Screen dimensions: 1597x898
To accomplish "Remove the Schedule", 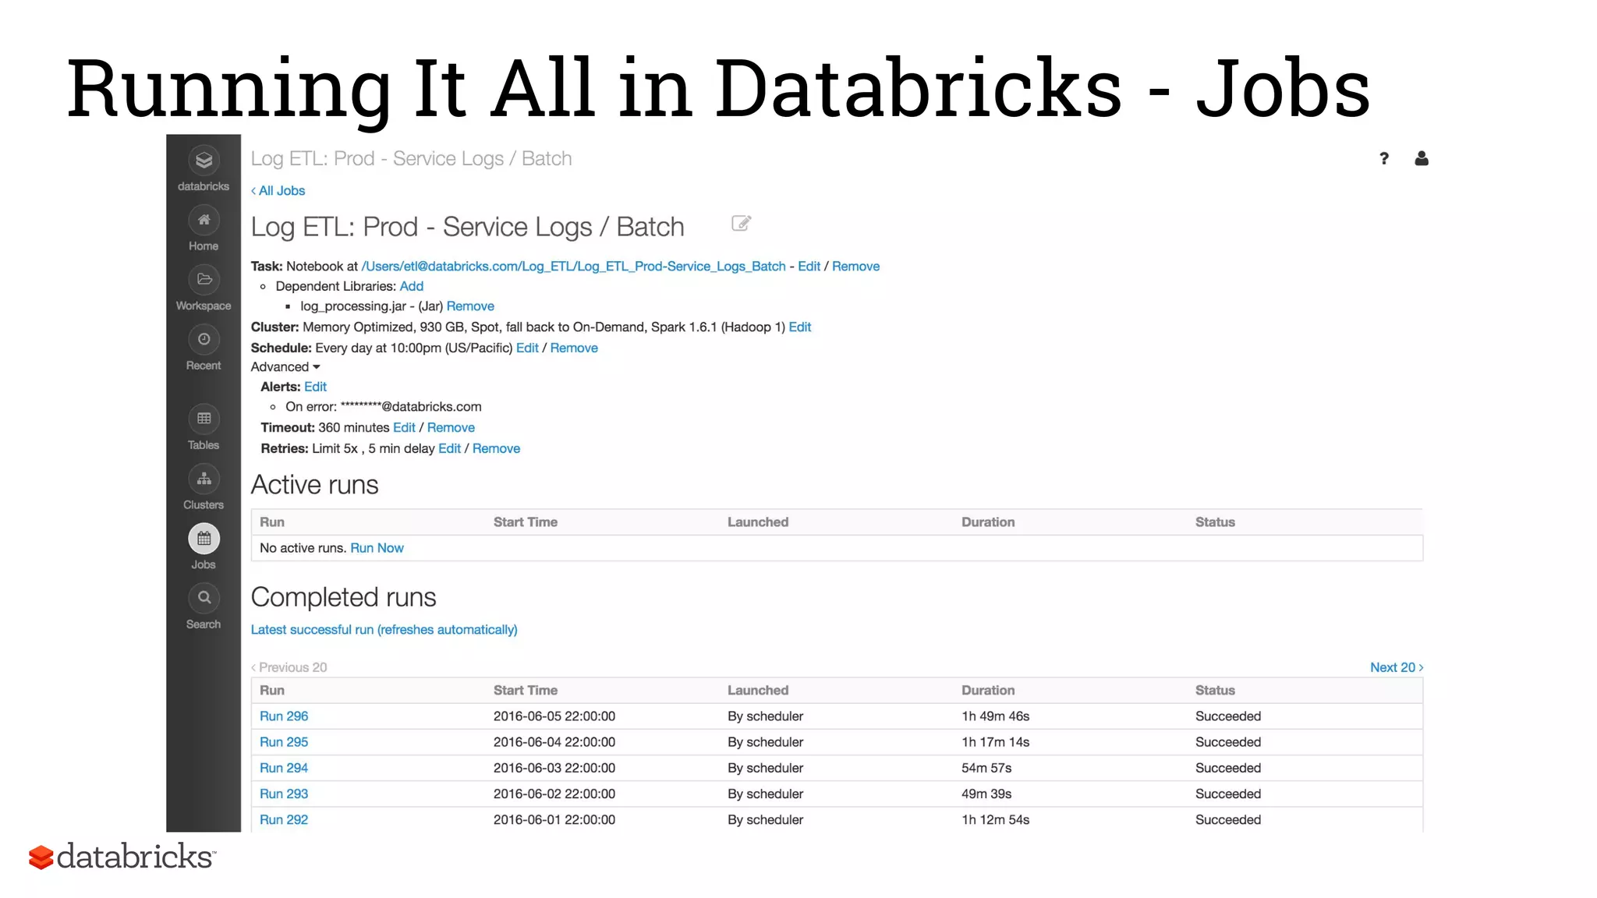I will tap(574, 348).
